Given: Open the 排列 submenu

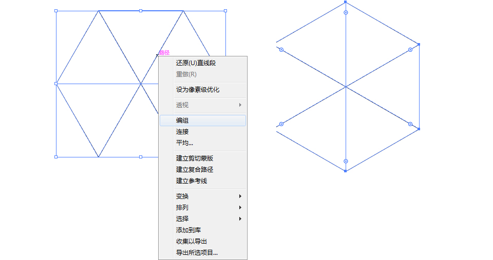Looking at the screenshot, I should [203, 208].
